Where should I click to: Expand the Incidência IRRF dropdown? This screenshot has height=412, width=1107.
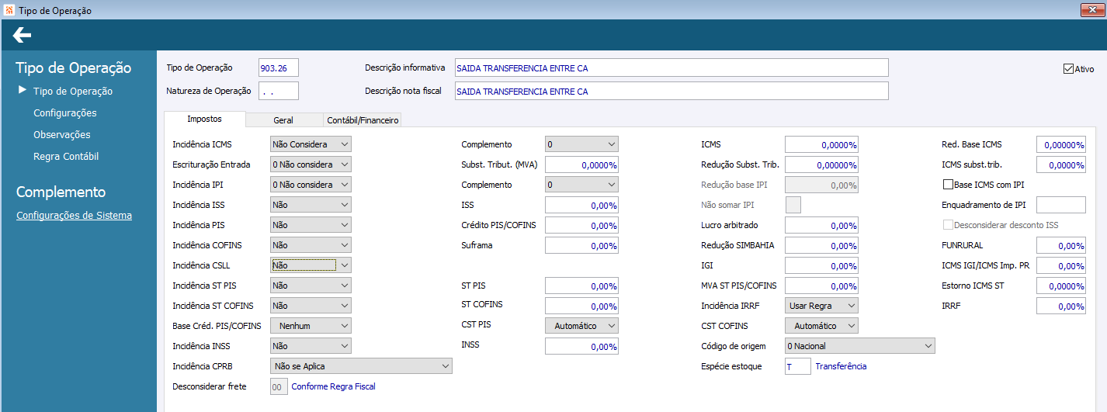821,306
